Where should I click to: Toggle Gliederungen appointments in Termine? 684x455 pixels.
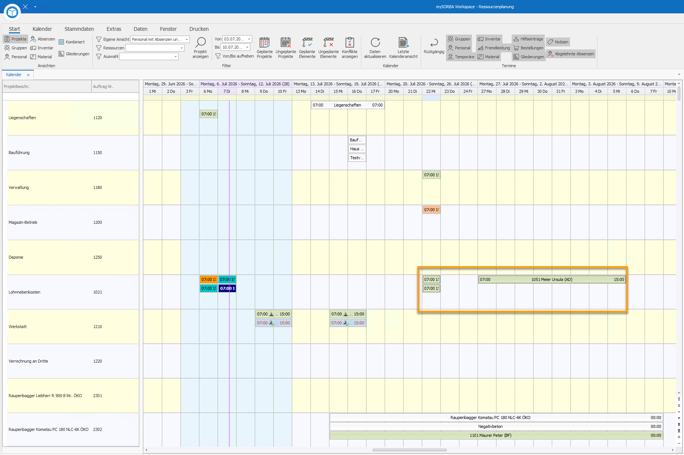[529, 57]
